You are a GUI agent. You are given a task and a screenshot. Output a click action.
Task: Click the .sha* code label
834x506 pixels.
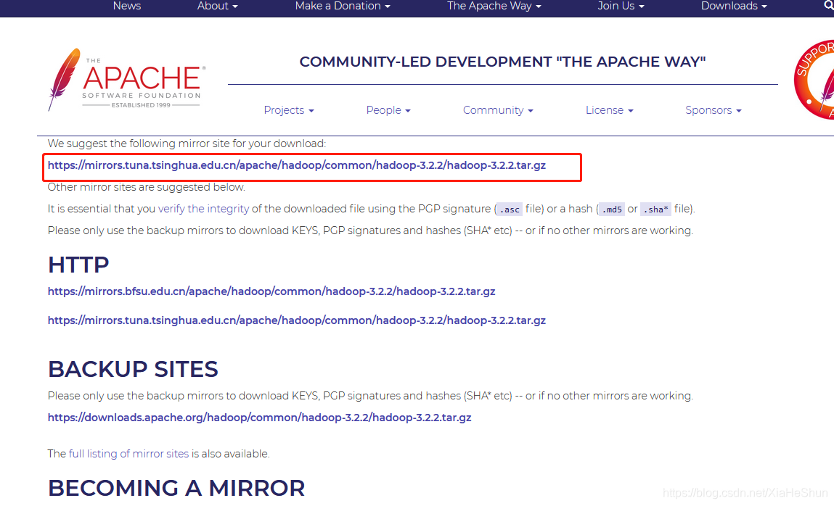(x=656, y=210)
